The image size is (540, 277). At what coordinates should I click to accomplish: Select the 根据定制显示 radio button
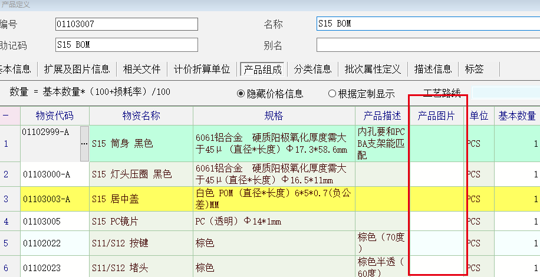coord(332,94)
